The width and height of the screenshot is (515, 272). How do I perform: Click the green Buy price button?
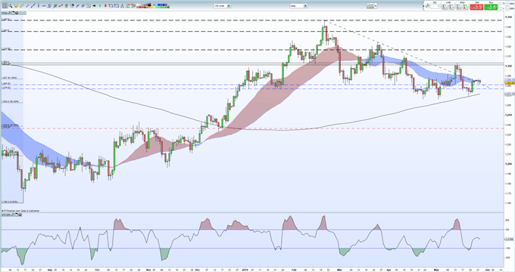pyautogui.click(x=491, y=8)
